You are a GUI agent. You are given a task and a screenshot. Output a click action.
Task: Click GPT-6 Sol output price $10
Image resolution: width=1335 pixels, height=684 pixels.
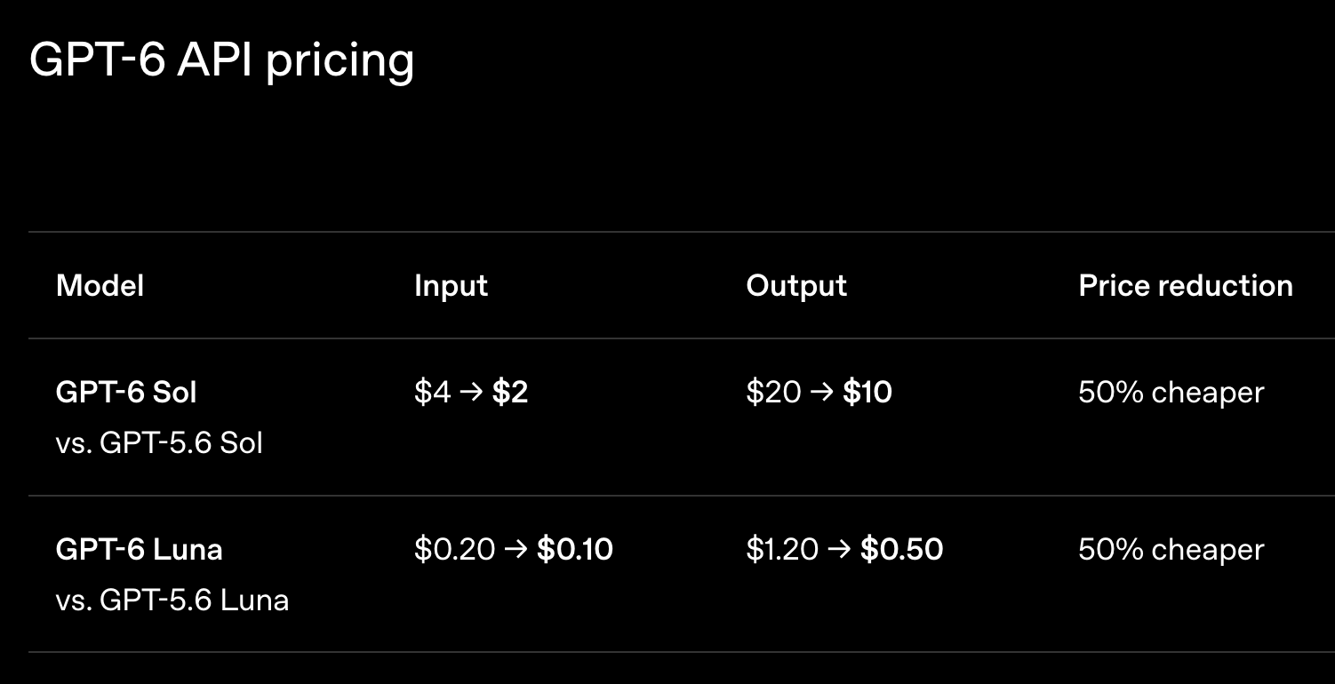(867, 392)
